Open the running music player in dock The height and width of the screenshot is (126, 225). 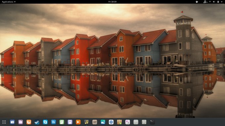point(86,122)
